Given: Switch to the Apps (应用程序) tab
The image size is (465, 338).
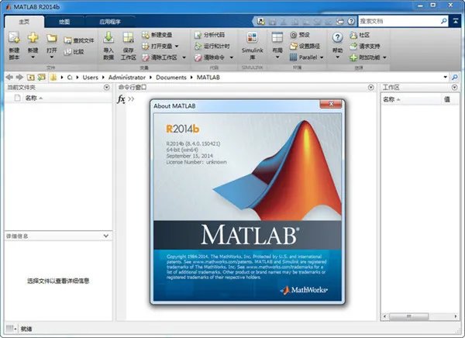Looking at the screenshot, I should point(110,22).
